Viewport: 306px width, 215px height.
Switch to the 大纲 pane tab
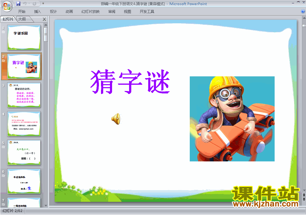pyautogui.click(x=22, y=19)
